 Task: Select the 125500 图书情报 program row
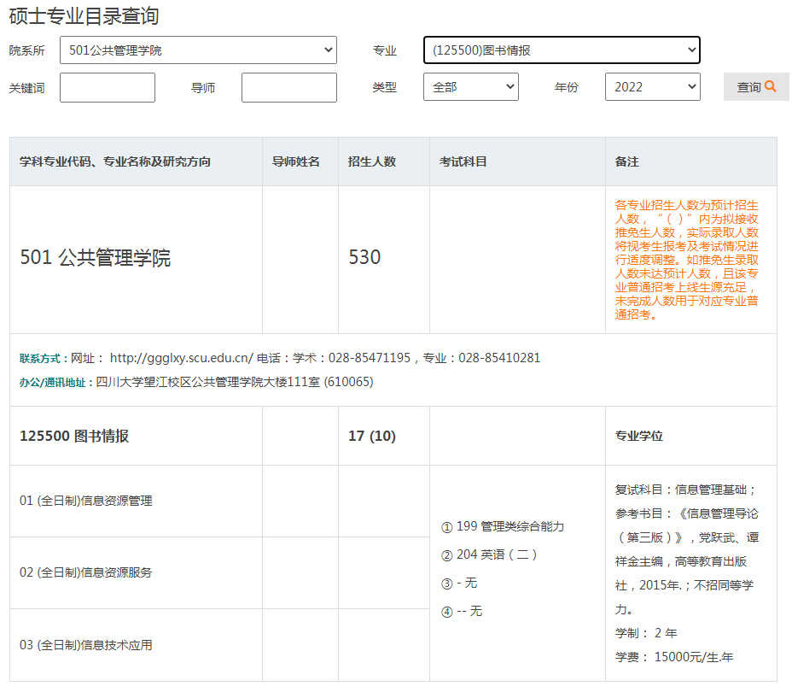(x=73, y=436)
